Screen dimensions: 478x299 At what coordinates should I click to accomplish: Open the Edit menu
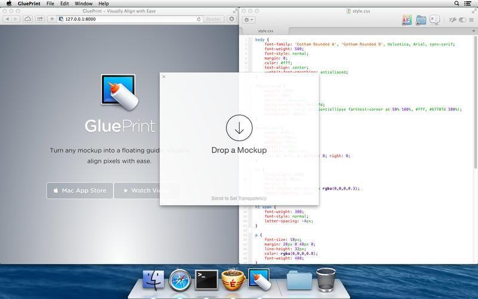(65, 4)
